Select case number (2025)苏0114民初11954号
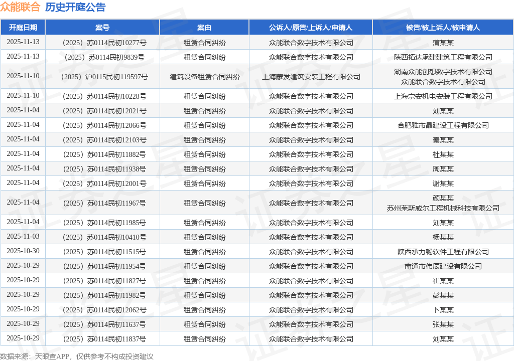 pyautogui.click(x=104, y=266)
